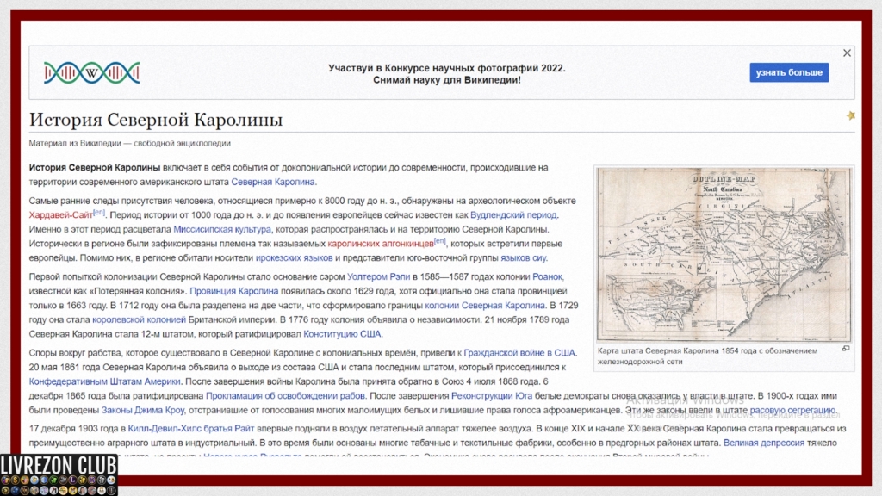Viewport: 882px width, 496px height.
Task: Open the "королевской колонией" link
Action: coord(139,320)
